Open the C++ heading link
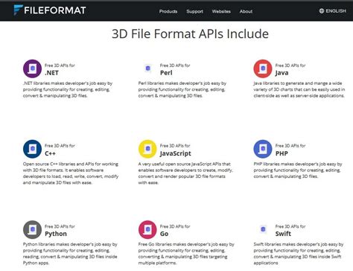Screen dimensions: 353x271 point(50,153)
